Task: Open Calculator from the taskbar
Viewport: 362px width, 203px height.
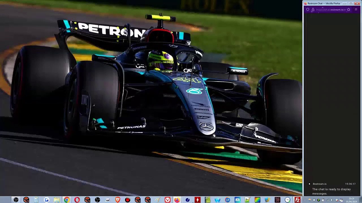Action: pos(36,200)
